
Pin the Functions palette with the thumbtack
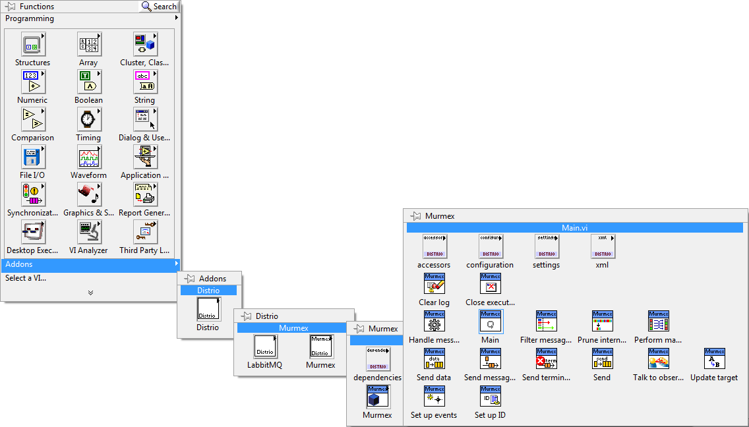(10, 7)
